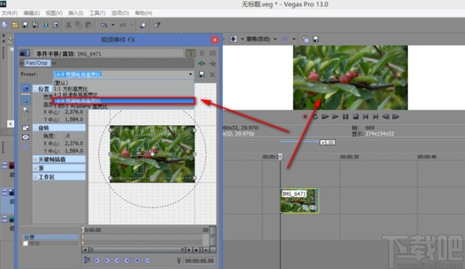Click the Save As toolbar icon

click(x=35, y=25)
